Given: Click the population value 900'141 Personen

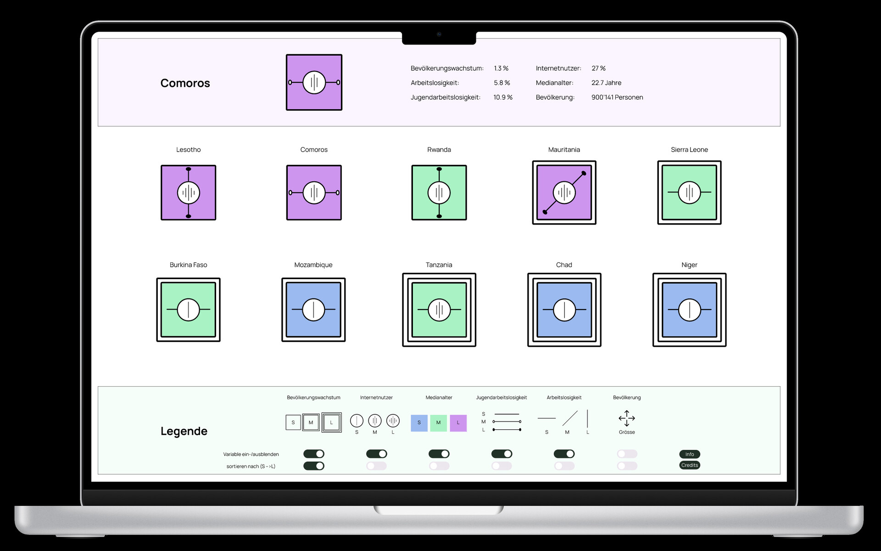Looking at the screenshot, I should click(617, 97).
